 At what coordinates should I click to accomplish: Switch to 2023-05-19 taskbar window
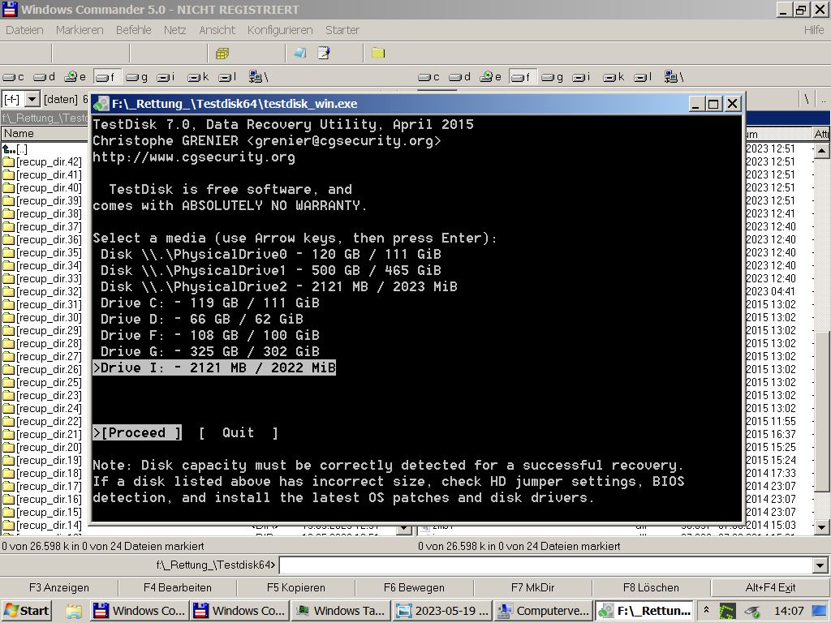coord(442,611)
